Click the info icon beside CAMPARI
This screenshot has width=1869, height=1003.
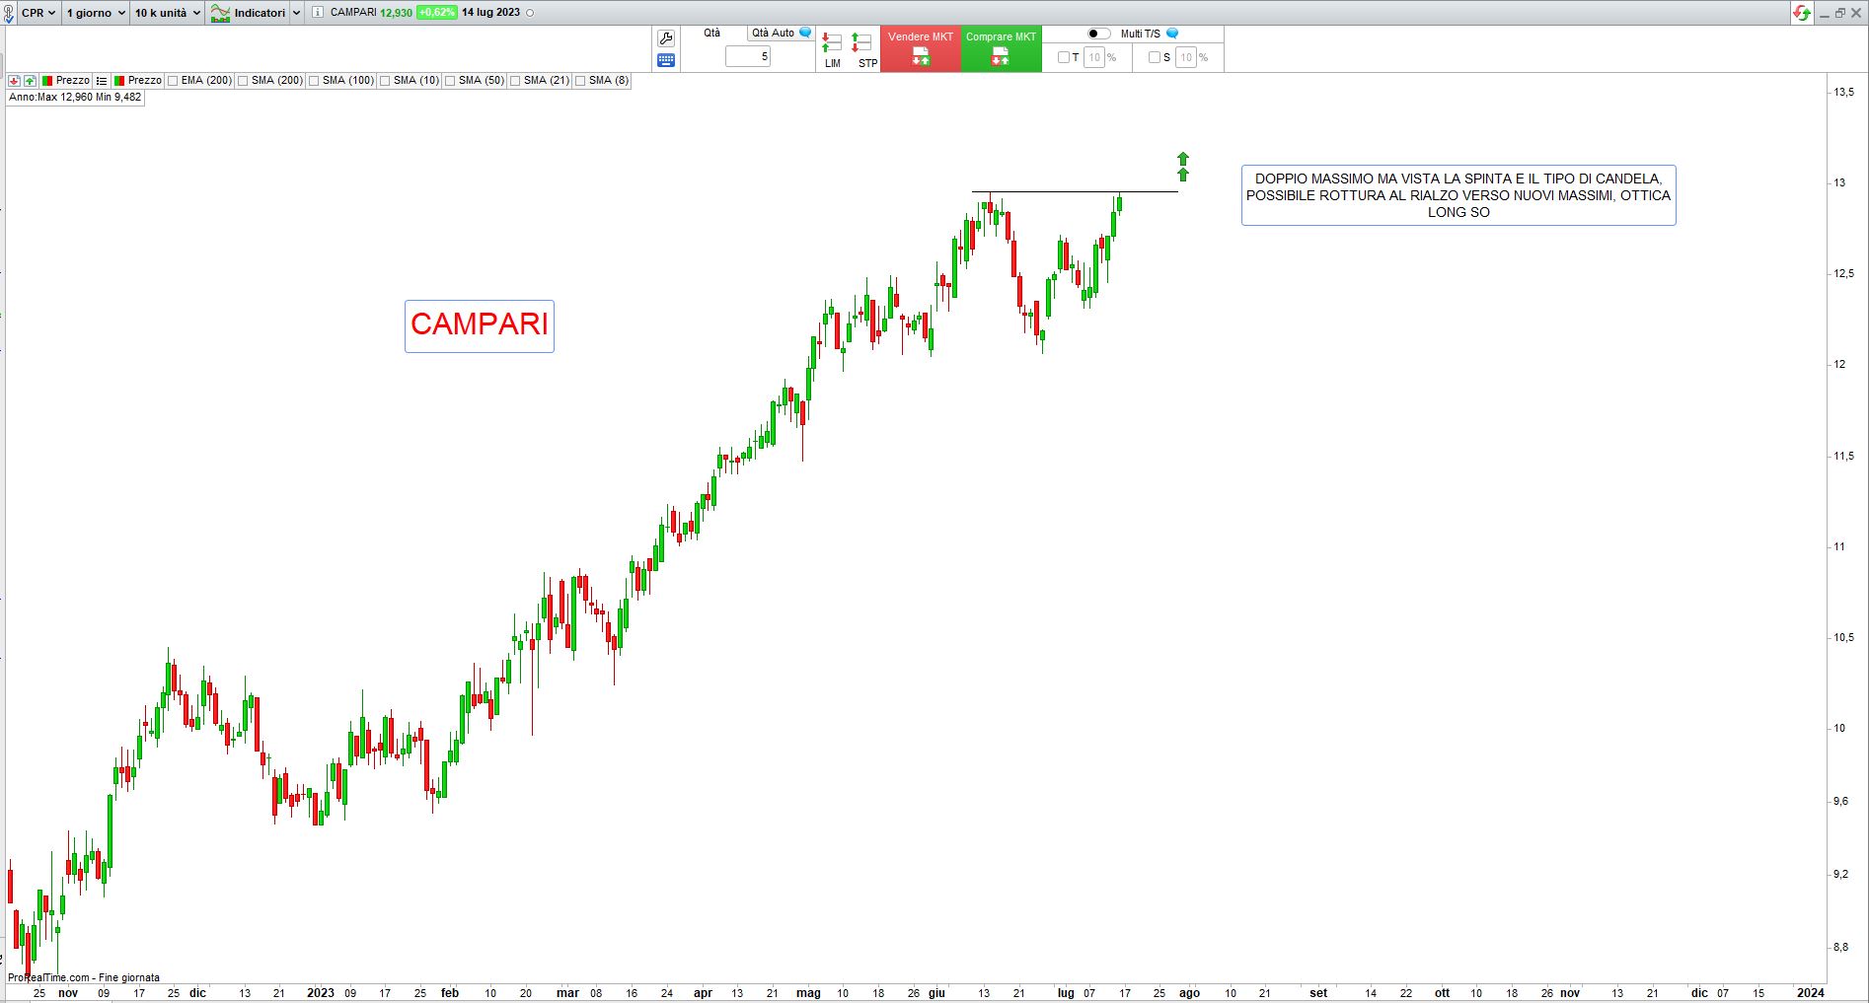coord(318,13)
